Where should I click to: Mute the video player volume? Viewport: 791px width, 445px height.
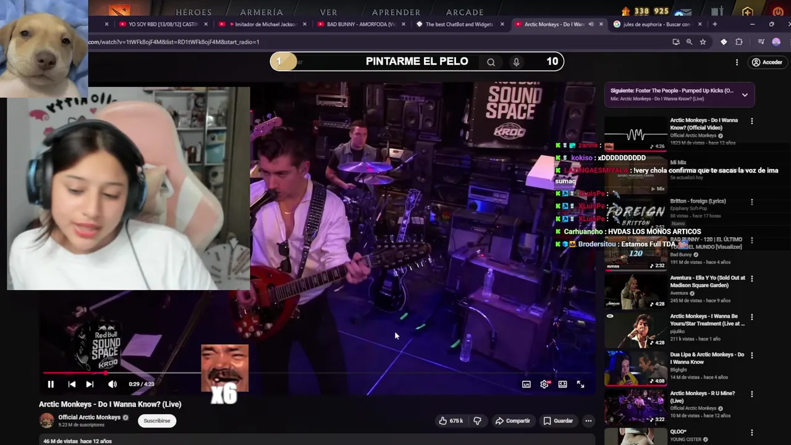pyautogui.click(x=112, y=384)
